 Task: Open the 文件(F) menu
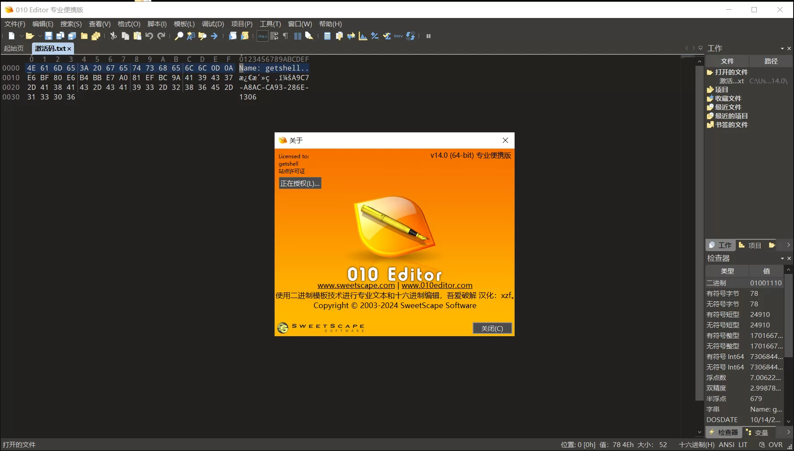tap(15, 24)
